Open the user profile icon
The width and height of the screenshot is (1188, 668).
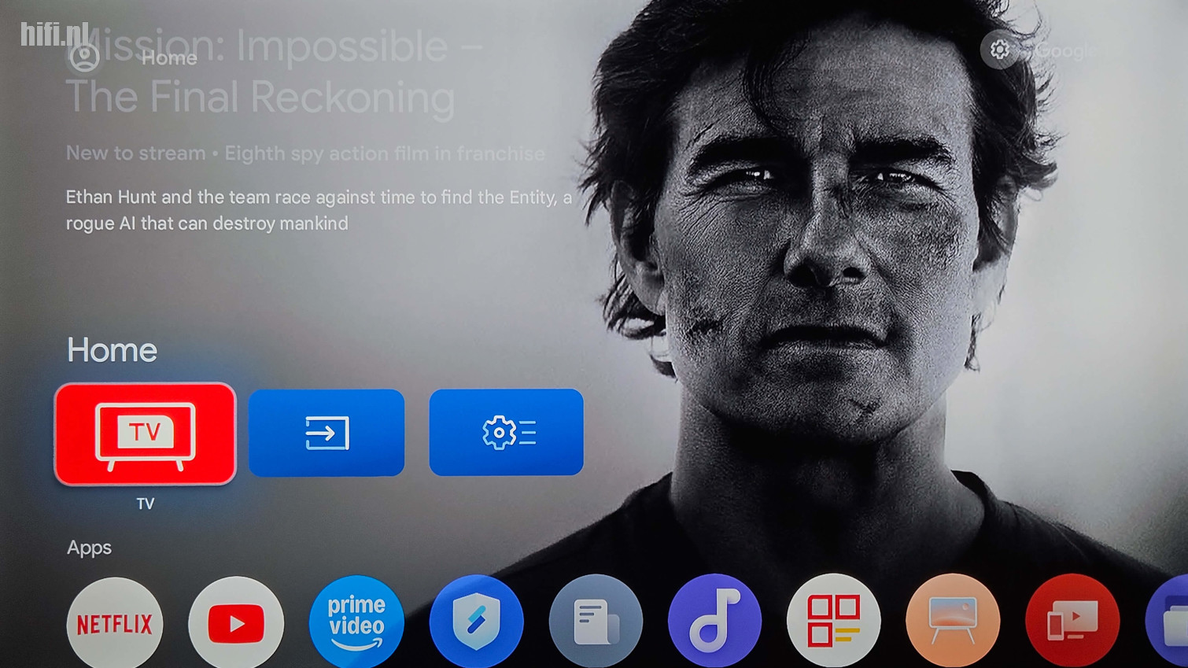pos(84,57)
